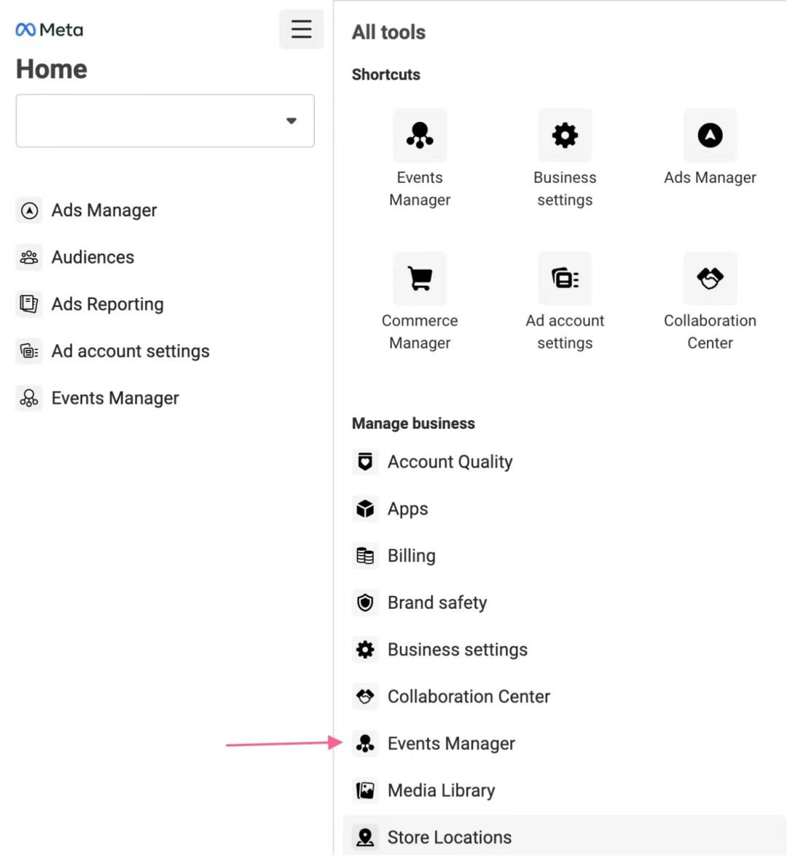Click the Audiences sidebar icon

point(29,257)
